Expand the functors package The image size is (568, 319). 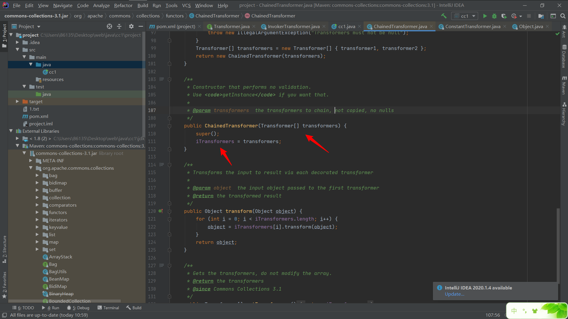pos(37,212)
